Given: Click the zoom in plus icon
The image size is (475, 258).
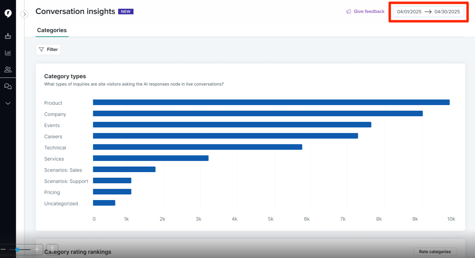Looking at the screenshot, I should (37, 249).
